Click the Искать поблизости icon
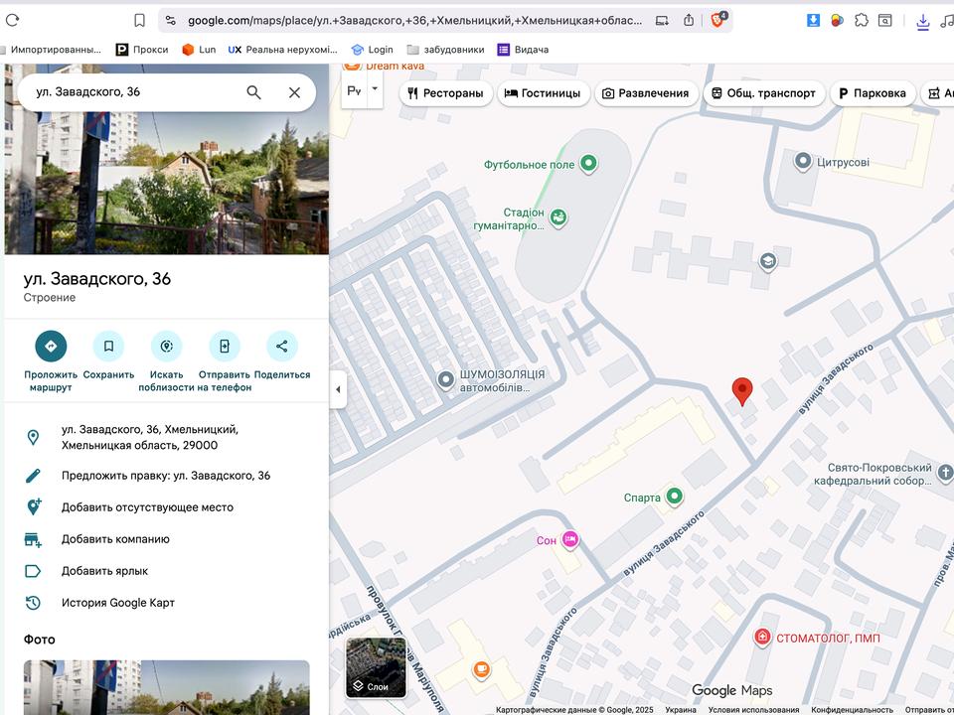The width and height of the screenshot is (954, 715). 166,346
